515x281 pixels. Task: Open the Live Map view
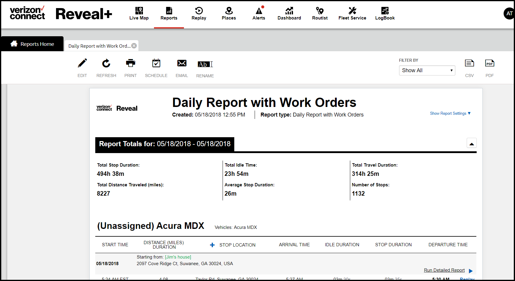(x=139, y=14)
